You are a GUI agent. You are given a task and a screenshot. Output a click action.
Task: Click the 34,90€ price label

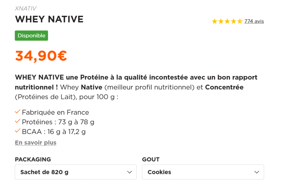pos(40,55)
